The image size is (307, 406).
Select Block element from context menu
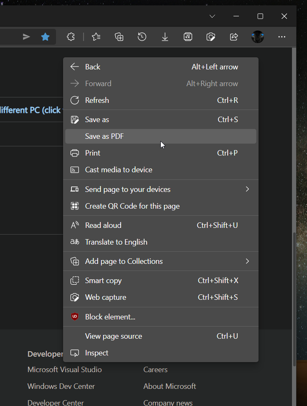[x=110, y=317]
